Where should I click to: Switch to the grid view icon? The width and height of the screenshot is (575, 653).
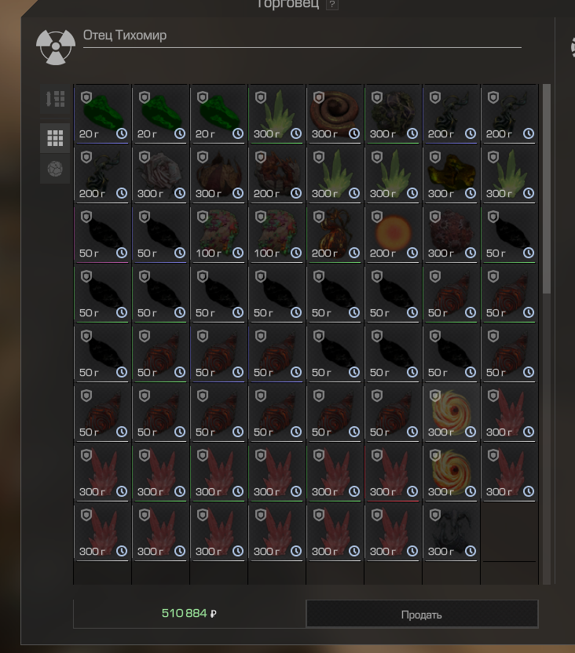tap(55, 138)
